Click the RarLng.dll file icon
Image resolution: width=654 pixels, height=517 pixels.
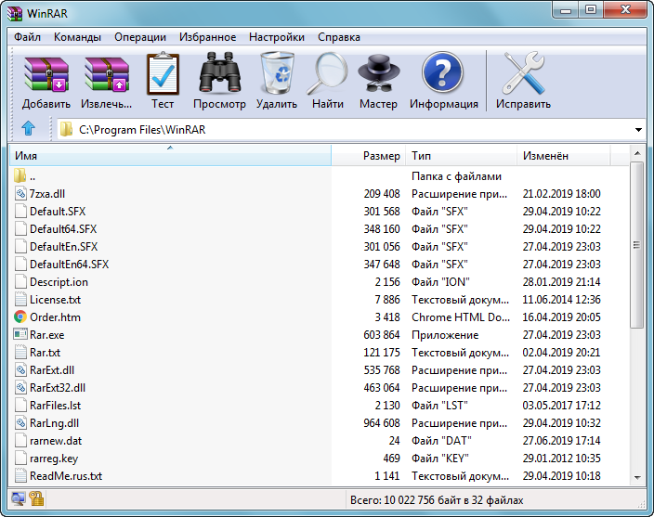coord(20,423)
